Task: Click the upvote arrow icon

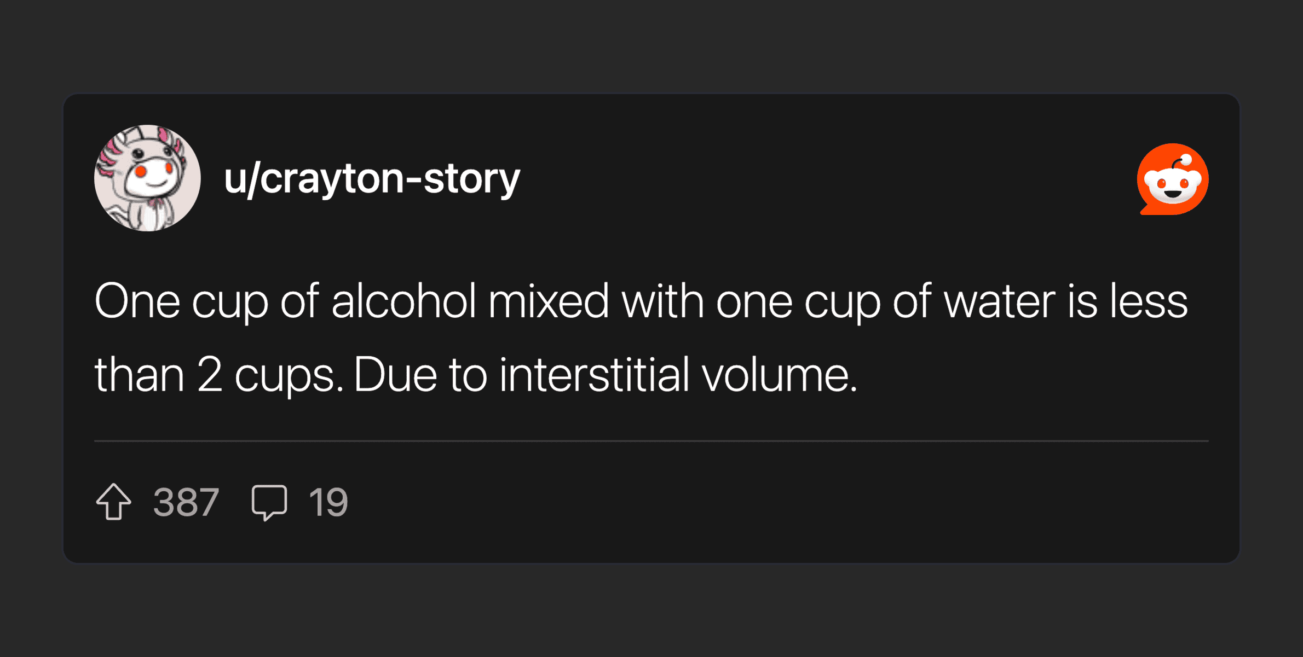Action: coord(114,502)
